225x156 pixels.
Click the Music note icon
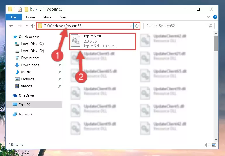click(x=17, y=72)
